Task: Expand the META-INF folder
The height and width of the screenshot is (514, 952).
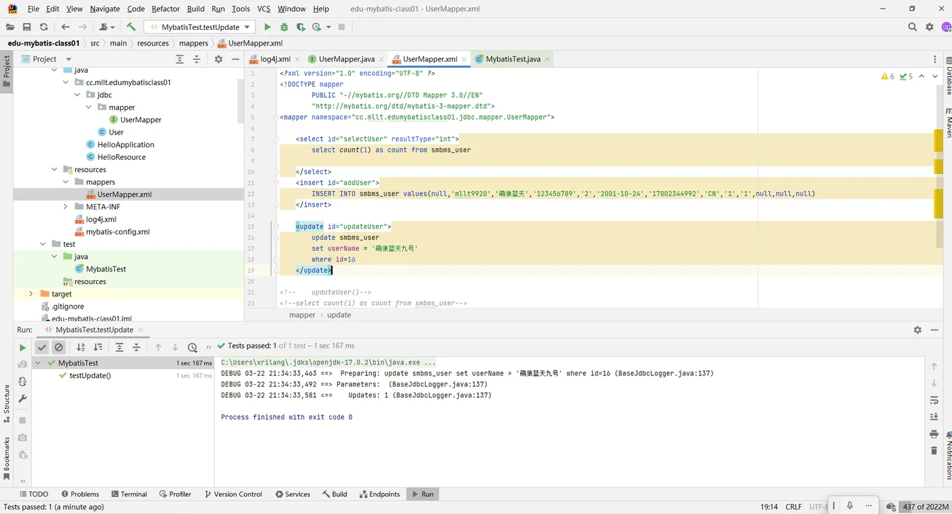Action: pos(65,207)
